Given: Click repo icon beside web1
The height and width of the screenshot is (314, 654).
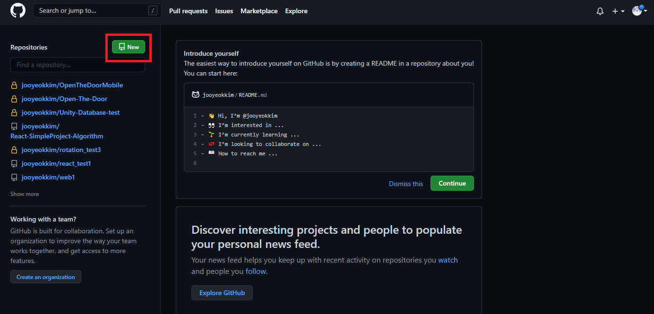Looking at the screenshot, I should click(14, 177).
